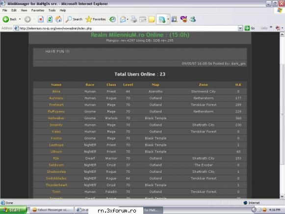Open character Thunderheart
285x214 pixels.
(x=56, y=185)
